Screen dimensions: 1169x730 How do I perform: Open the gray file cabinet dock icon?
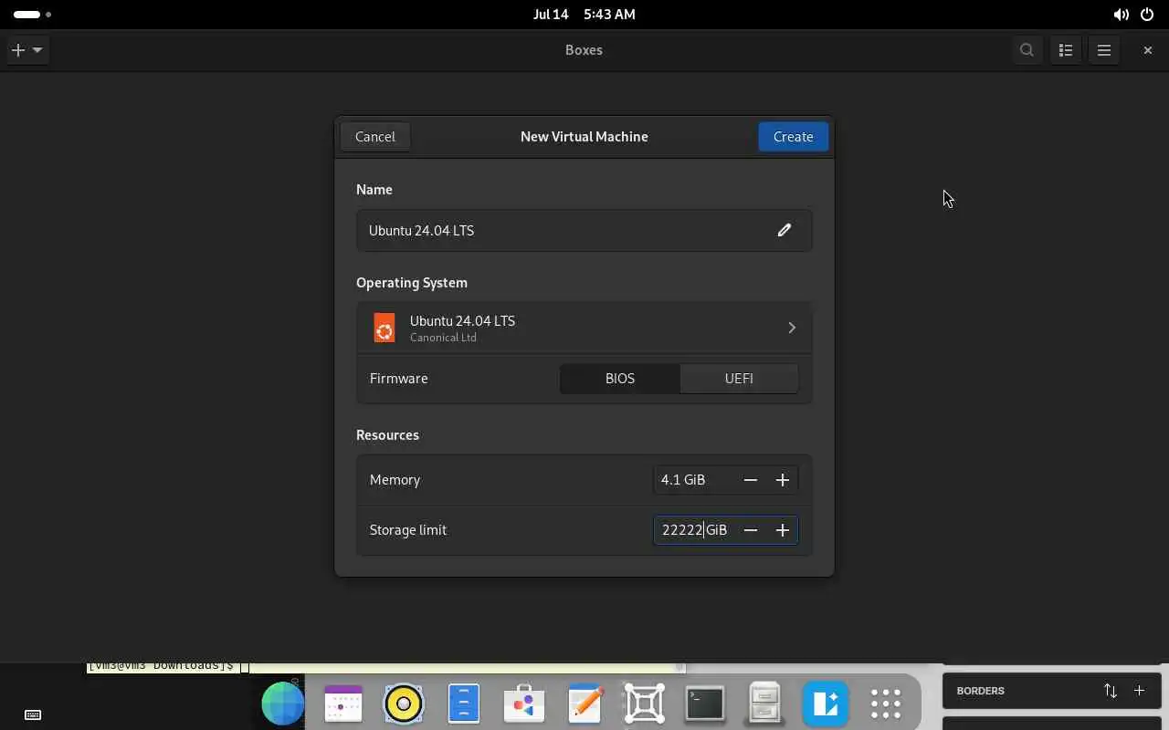[764, 704]
